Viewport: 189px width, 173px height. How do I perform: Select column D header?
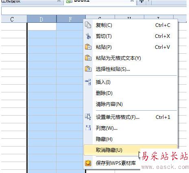41,19
